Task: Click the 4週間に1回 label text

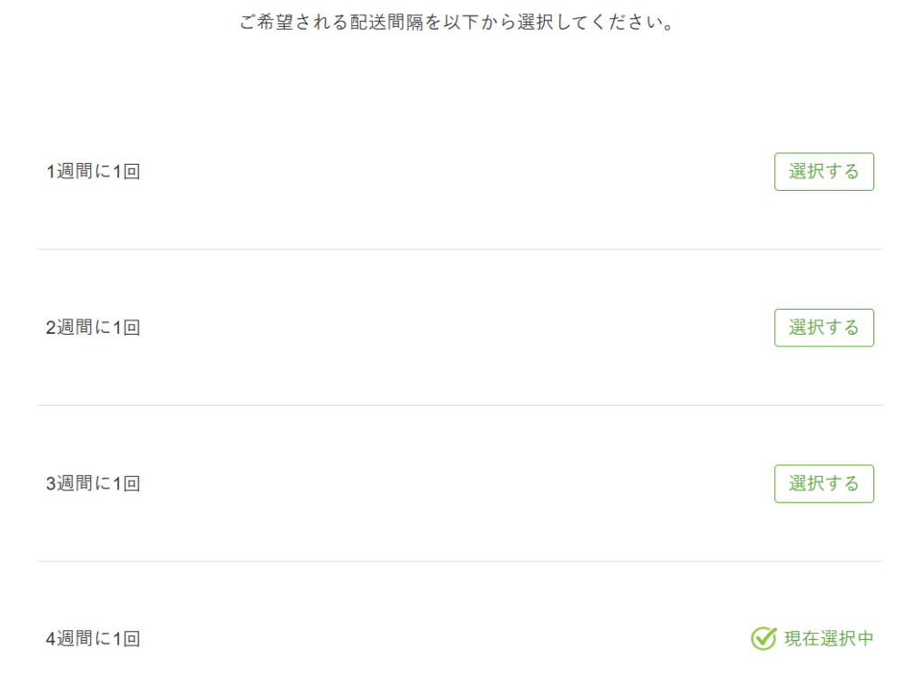Action: 94,639
